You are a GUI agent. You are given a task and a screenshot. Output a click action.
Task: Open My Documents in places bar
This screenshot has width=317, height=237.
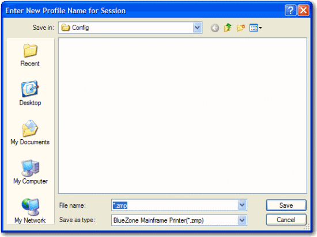coord(30,132)
